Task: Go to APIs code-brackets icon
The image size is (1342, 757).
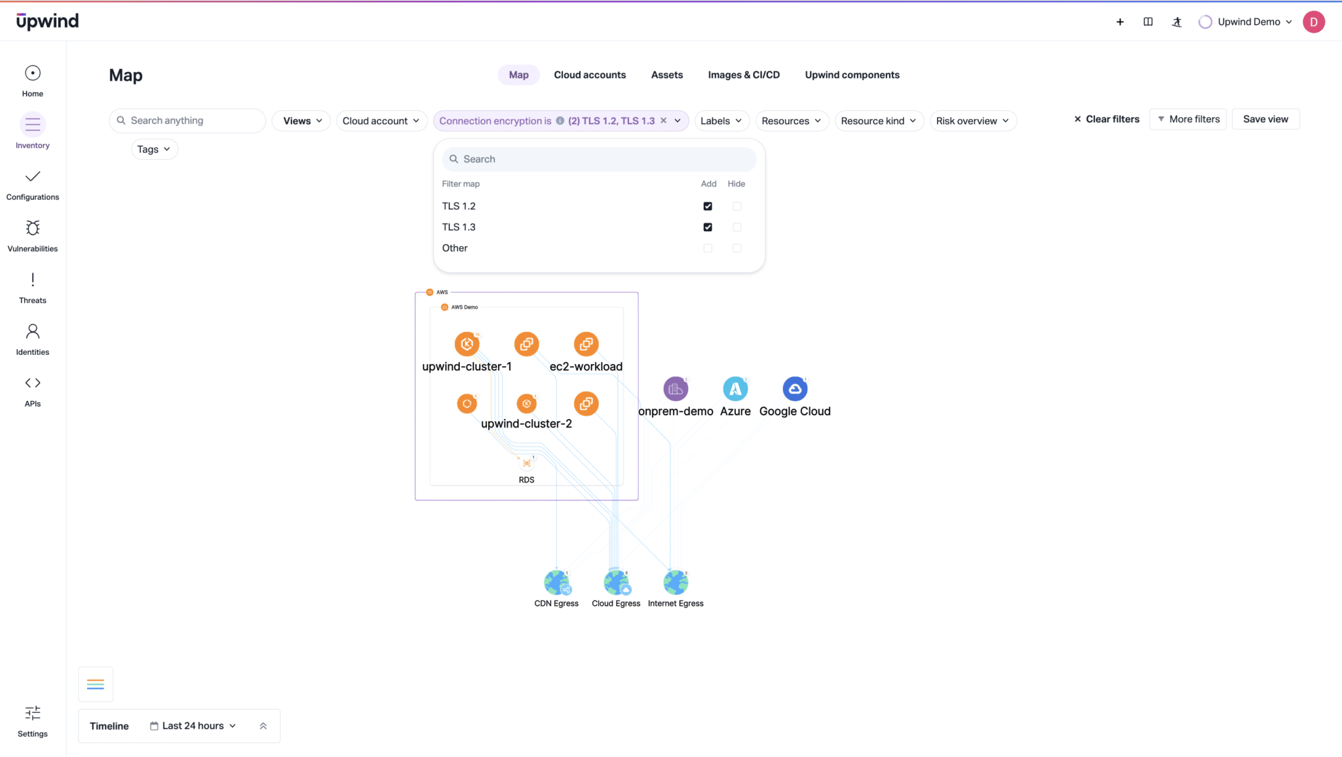Action: tap(33, 383)
